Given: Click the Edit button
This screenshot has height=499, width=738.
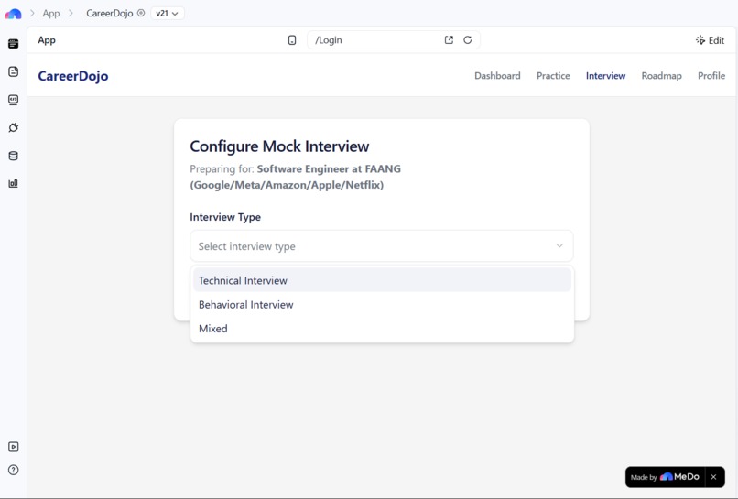Looking at the screenshot, I should (711, 40).
